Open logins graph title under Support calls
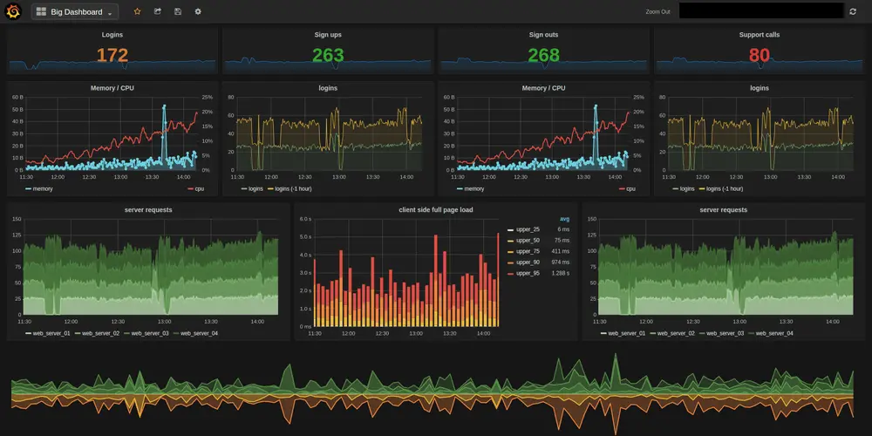 pos(760,88)
